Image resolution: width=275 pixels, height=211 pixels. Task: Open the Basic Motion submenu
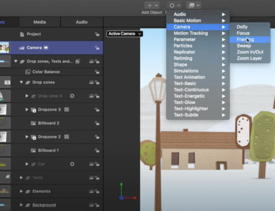198,21
